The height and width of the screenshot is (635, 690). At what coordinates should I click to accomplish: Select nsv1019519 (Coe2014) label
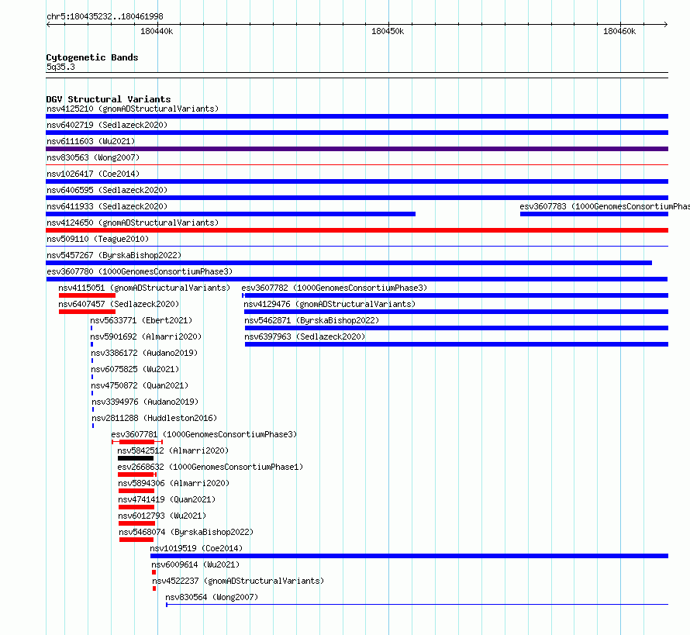pyautogui.click(x=196, y=548)
